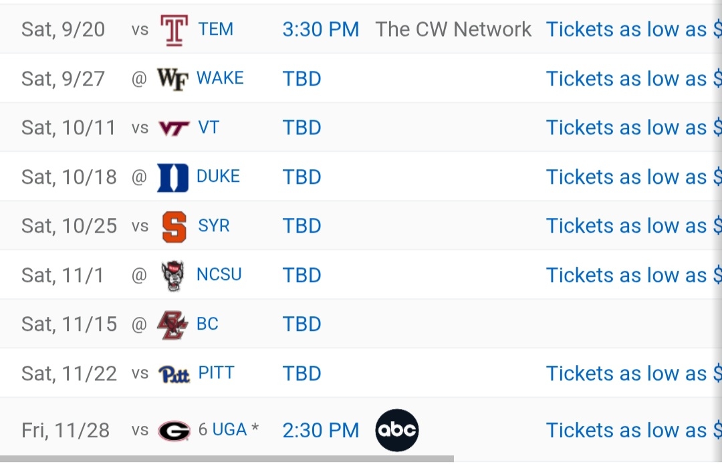The width and height of the screenshot is (722, 464).
Task: Open the UGA team link
Action: point(229,430)
